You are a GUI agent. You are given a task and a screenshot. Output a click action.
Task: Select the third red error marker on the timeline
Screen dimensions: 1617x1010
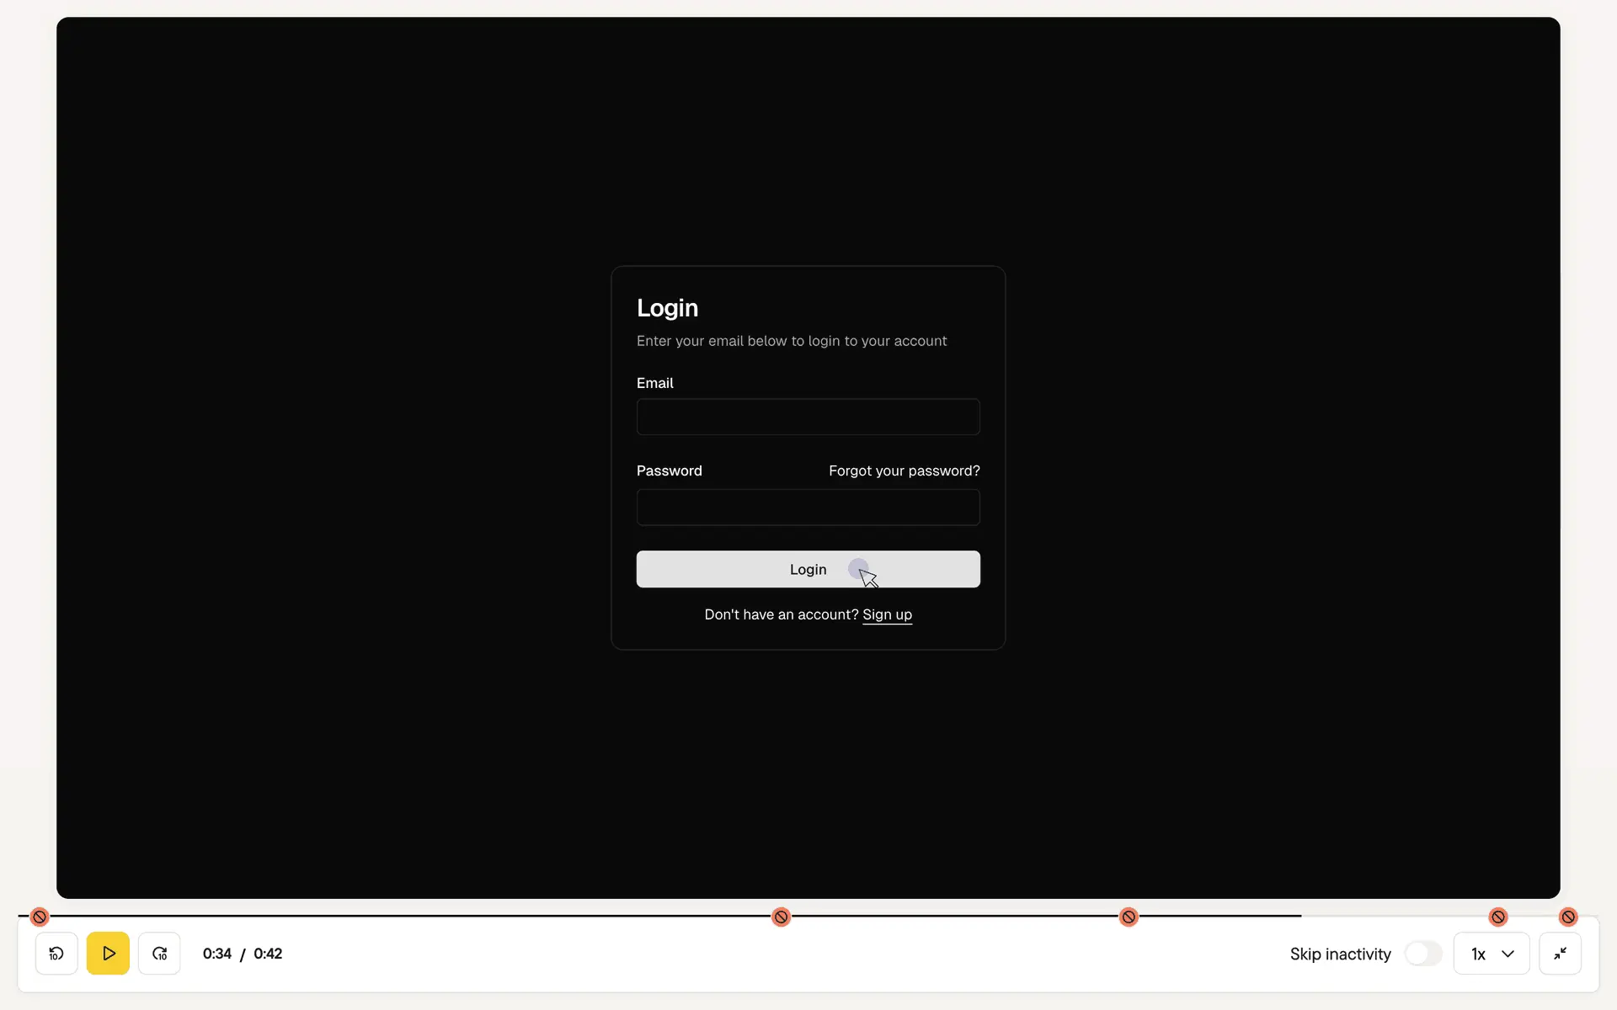tap(1129, 917)
